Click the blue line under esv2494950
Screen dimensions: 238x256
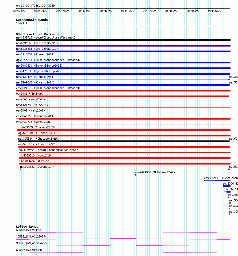click(x=183, y=175)
